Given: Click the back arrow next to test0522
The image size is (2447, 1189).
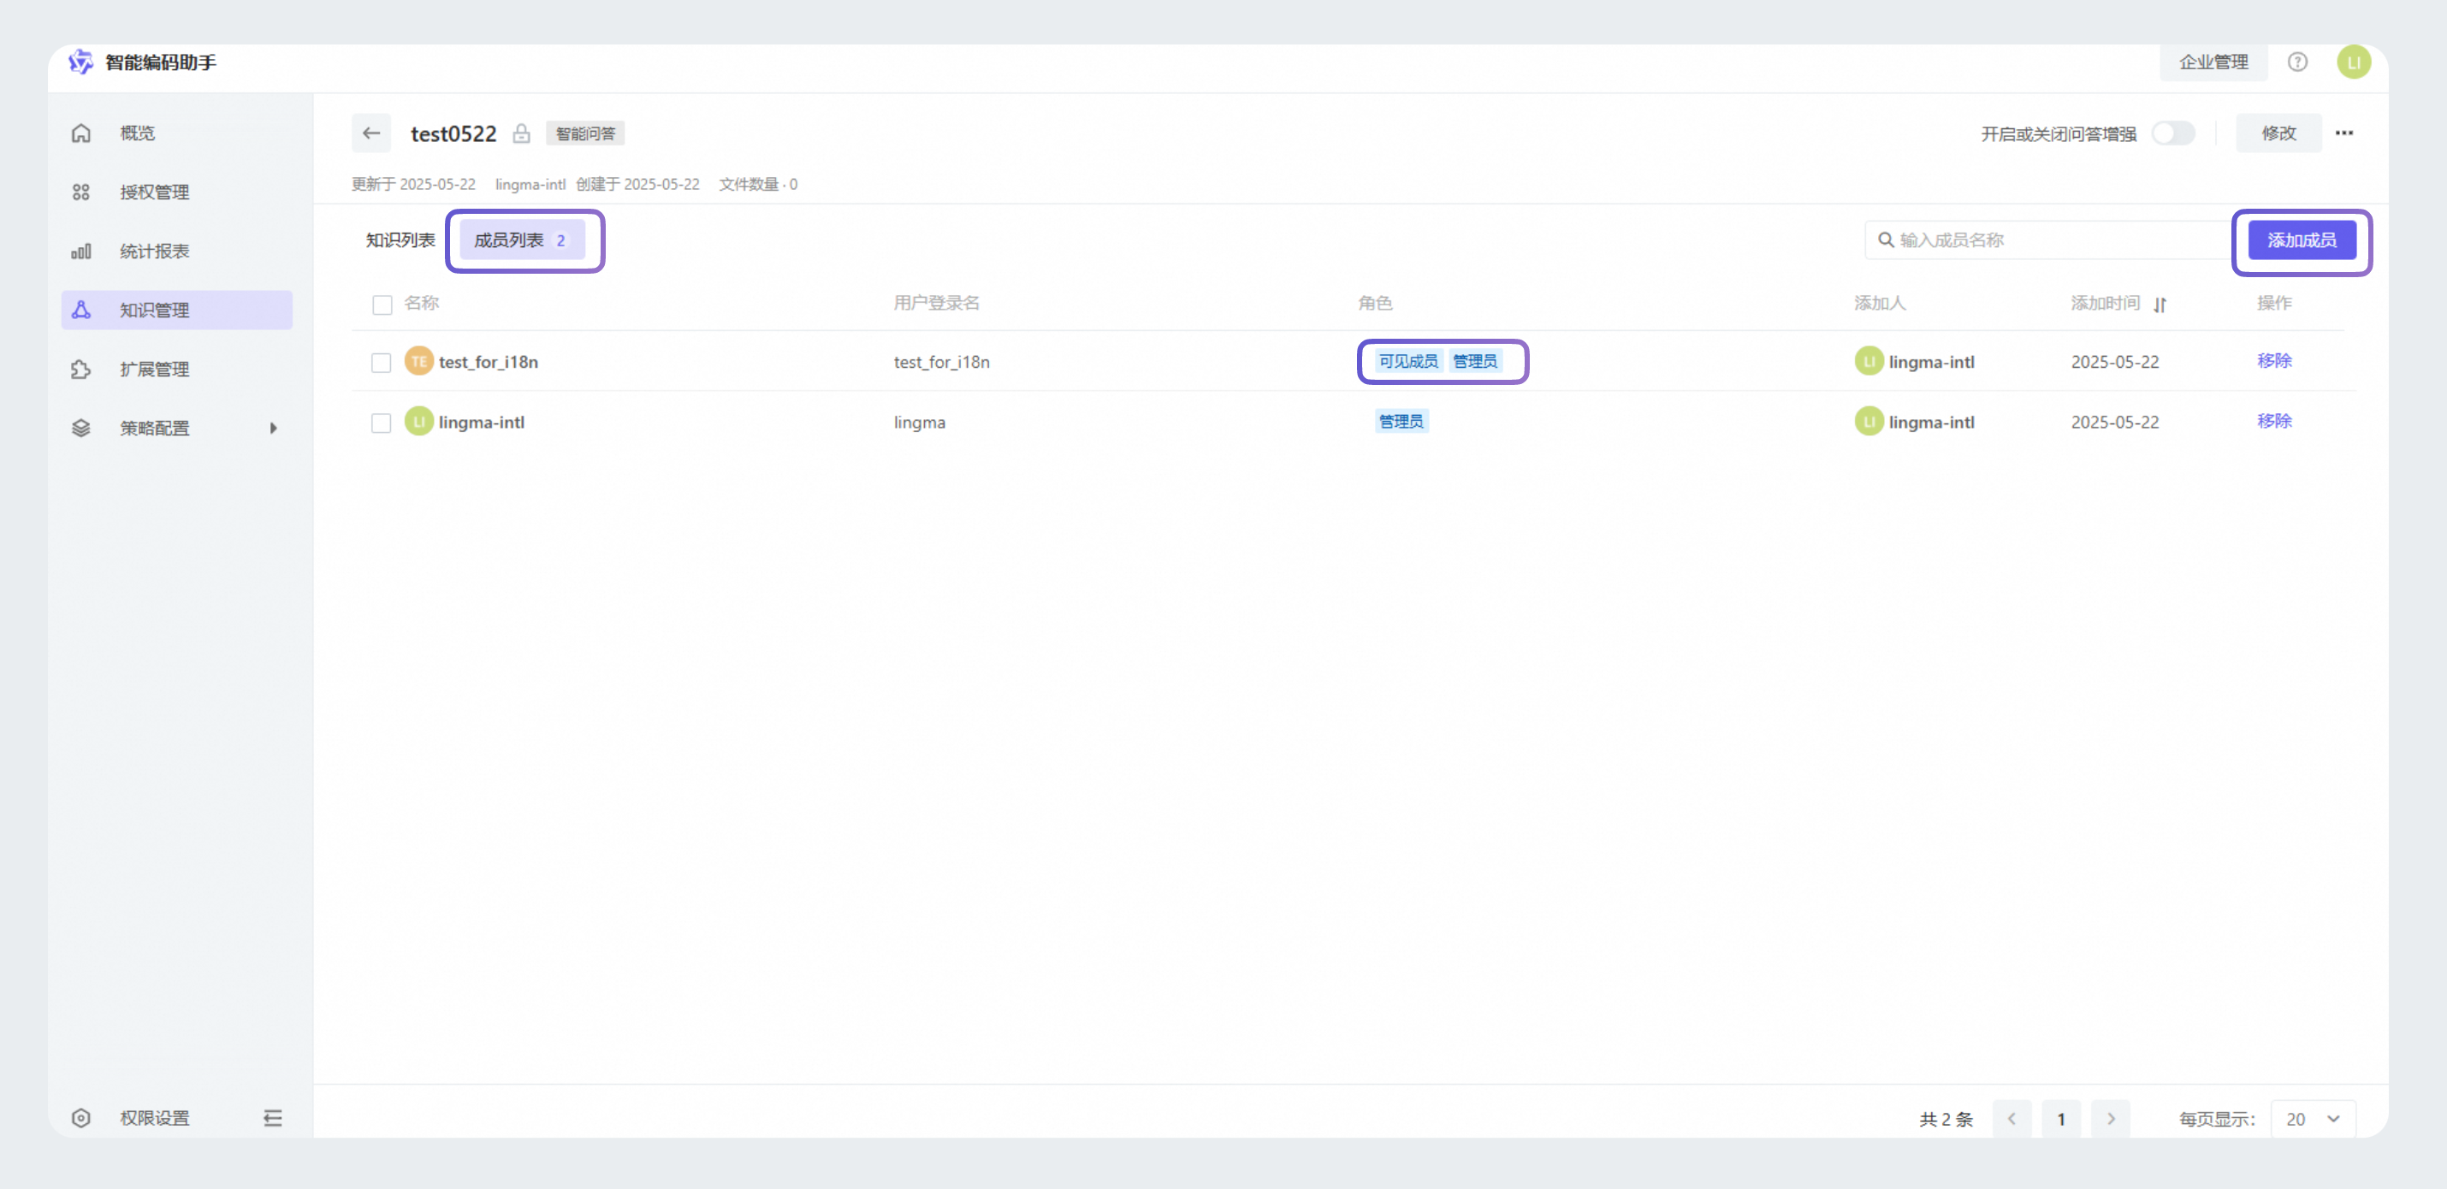Looking at the screenshot, I should pos(370,133).
